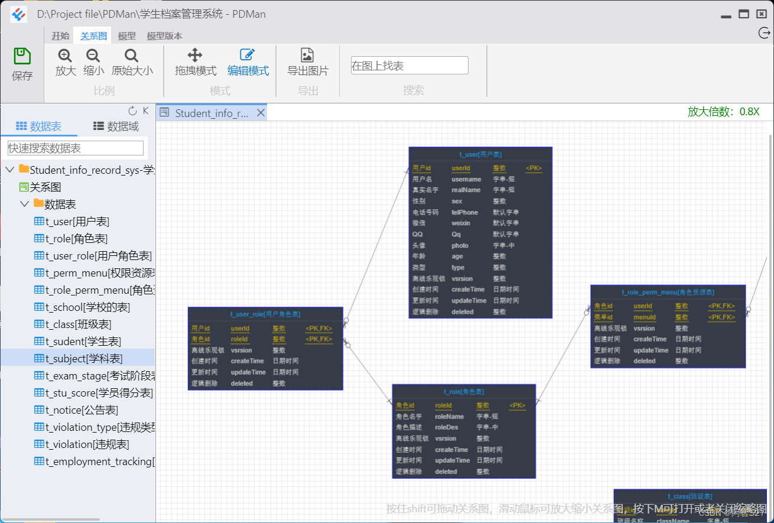Focus the 快速搜索数据表 search field

pos(76,148)
